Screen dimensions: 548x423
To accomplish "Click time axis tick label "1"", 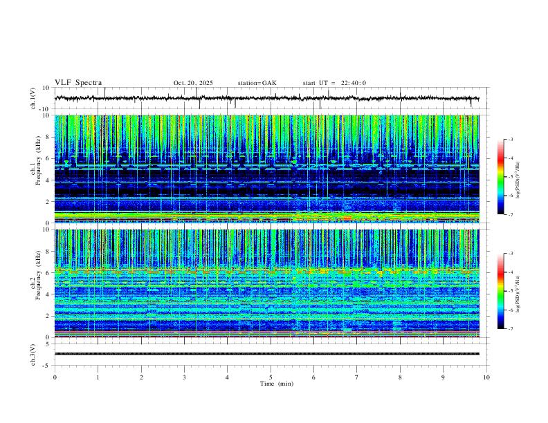I will click(x=98, y=377).
